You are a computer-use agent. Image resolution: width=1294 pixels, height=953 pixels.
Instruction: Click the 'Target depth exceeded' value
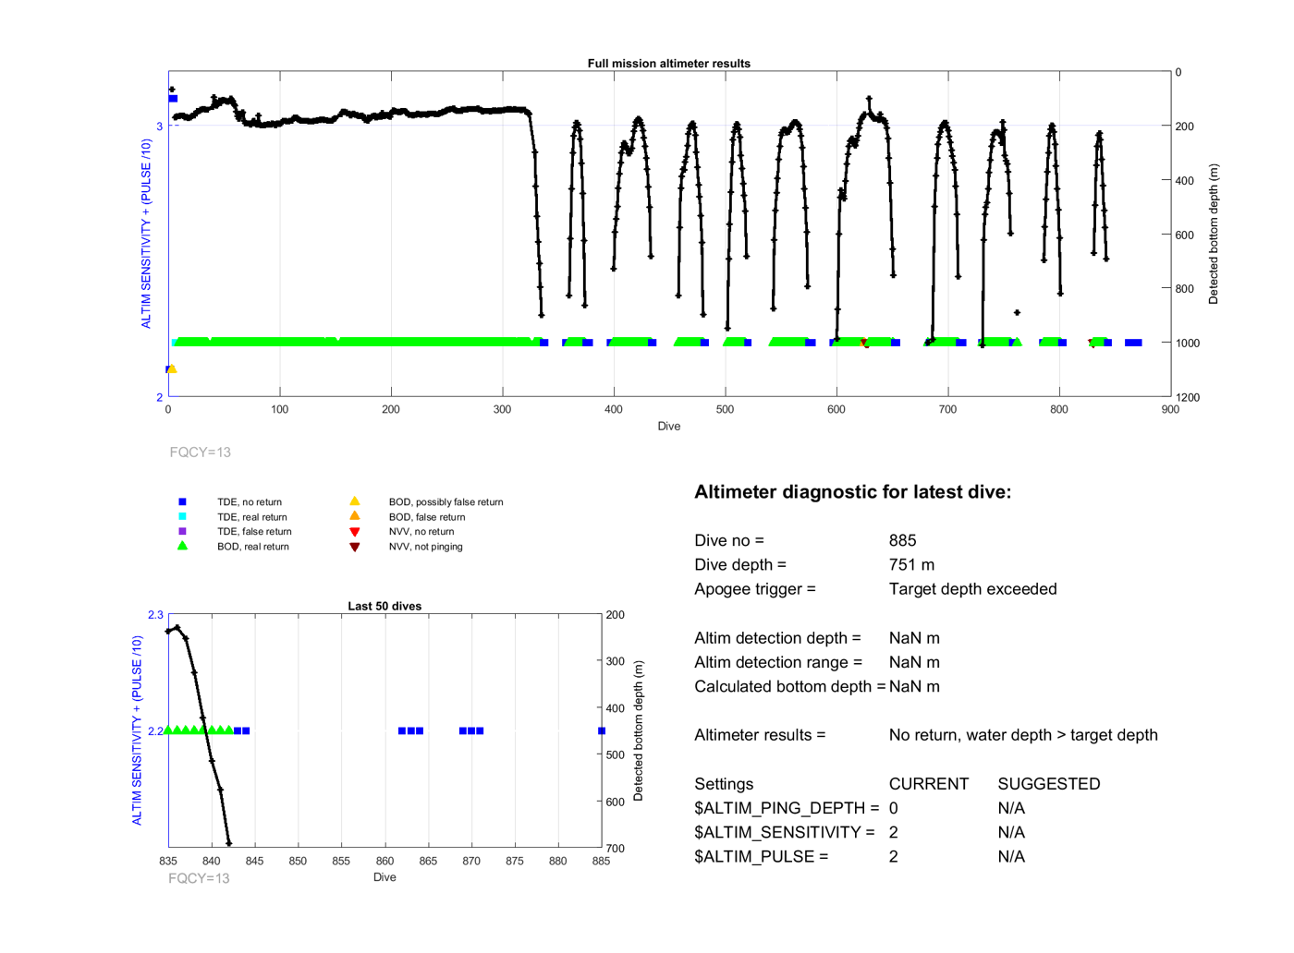tap(972, 589)
